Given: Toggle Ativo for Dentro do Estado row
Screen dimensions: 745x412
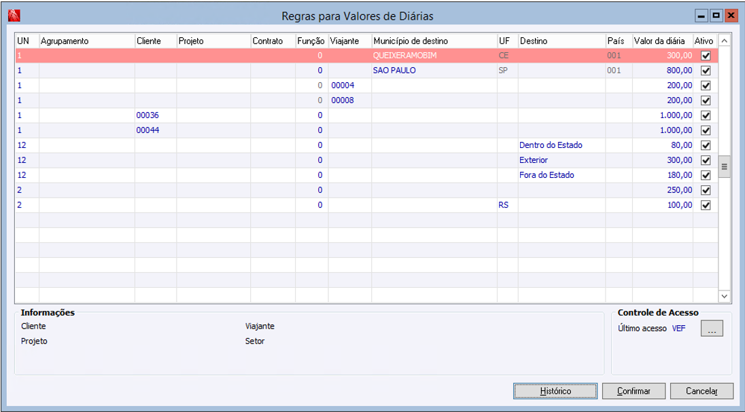Looking at the screenshot, I should tap(706, 145).
